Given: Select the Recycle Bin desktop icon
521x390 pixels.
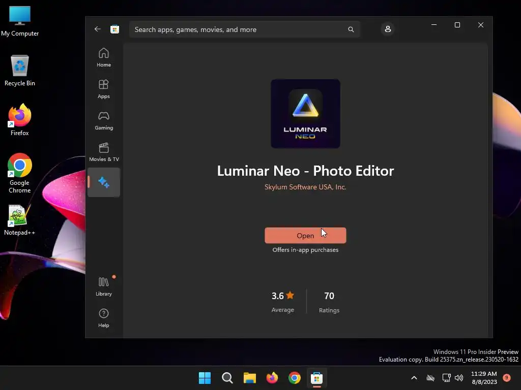Looking at the screenshot, I should point(20,71).
